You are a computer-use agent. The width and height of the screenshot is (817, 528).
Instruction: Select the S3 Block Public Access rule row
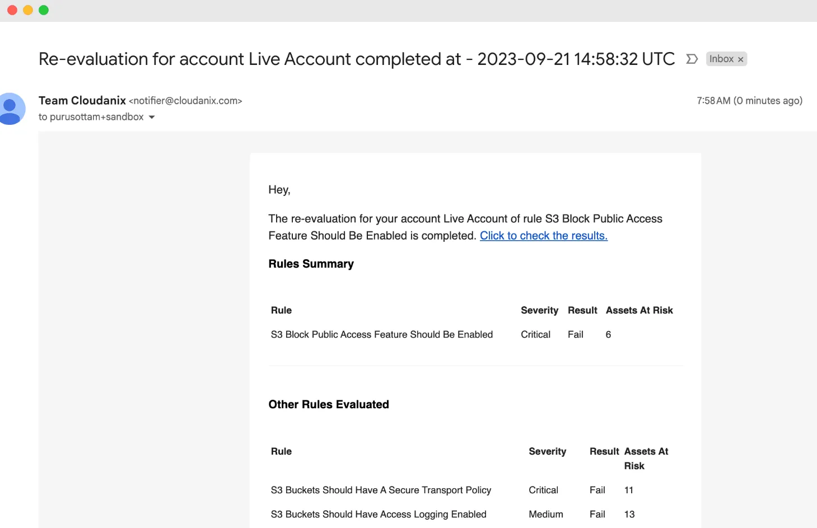click(x=381, y=334)
